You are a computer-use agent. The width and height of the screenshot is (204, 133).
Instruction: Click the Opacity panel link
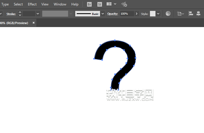113,14
